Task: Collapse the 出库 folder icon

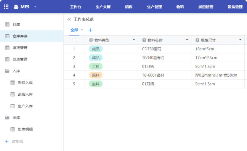Action: click(x=7, y=117)
